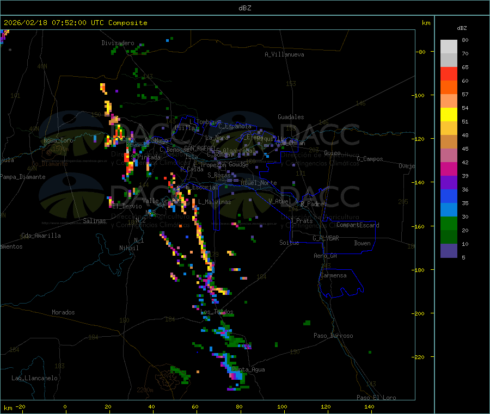Click the Guadales location label
Viewport: 490px width, 414px height.
coord(291,117)
